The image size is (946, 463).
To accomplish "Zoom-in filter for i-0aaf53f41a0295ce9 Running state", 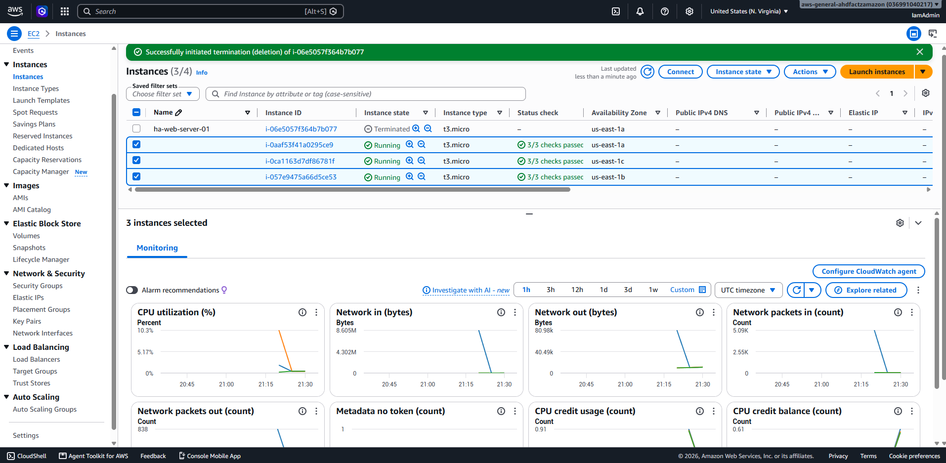I will 410,144.
